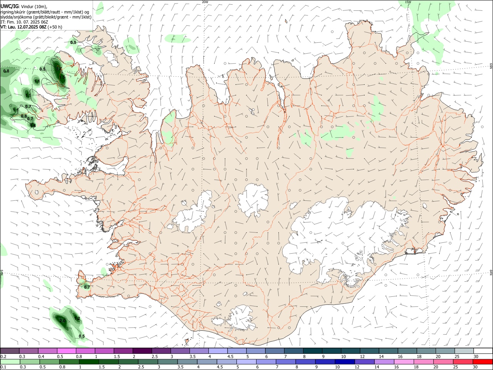Select the pale green 0.1 swatch in lower rain legend
The width and height of the screenshot is (493, 370).
(10, 362)
